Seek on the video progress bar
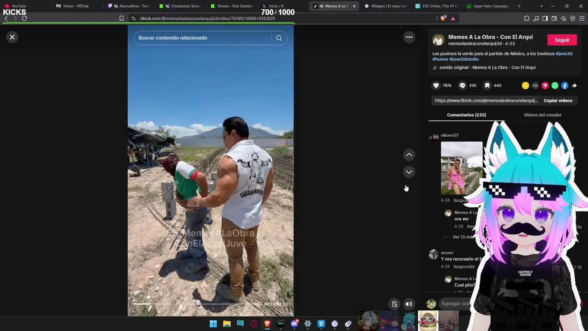 (x=198, y=304)
